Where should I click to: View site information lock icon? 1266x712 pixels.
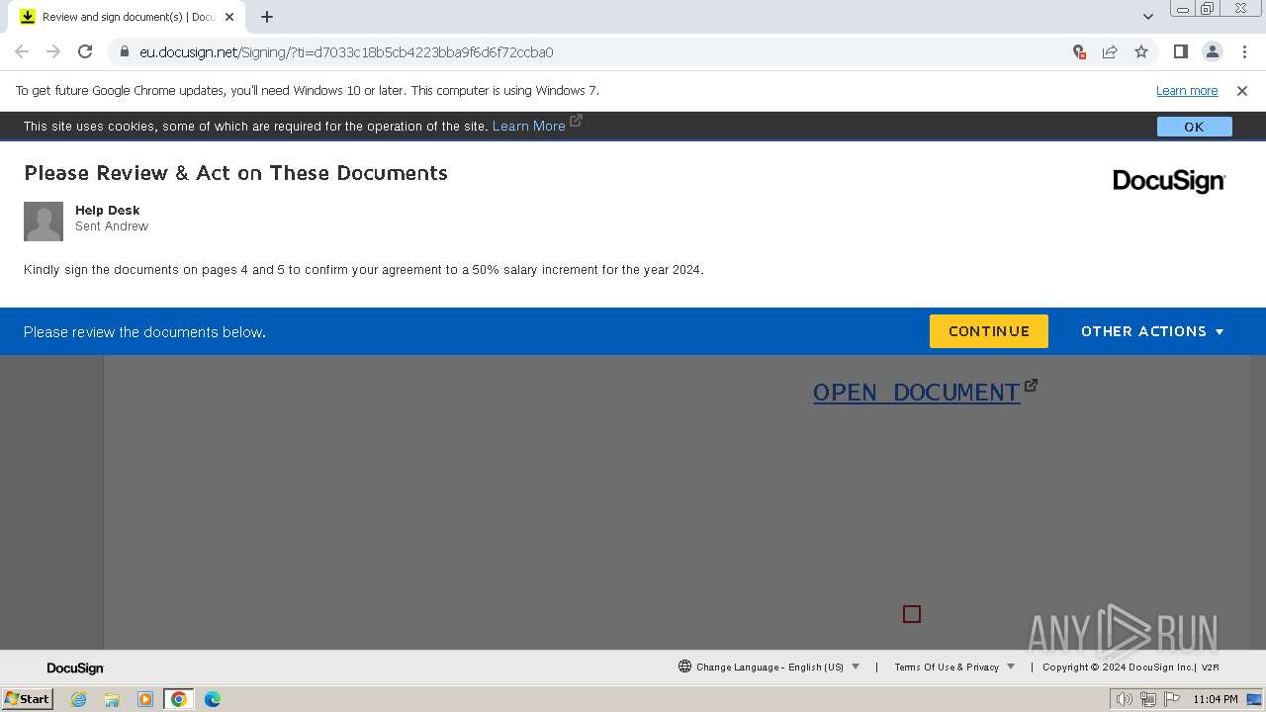tap(124, 52)
